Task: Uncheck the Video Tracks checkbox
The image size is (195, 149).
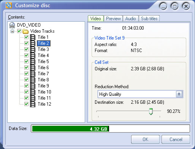Action: pos(19,31)
